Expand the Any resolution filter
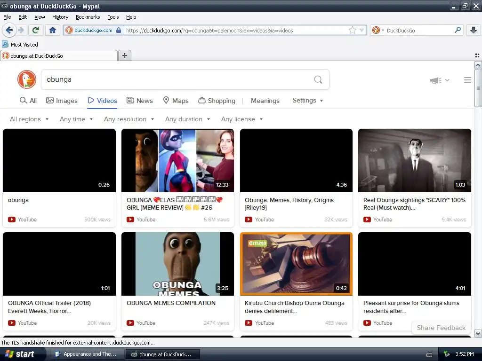Image resolution: width=482 pixels, height=361 pixels. (129, 119)
